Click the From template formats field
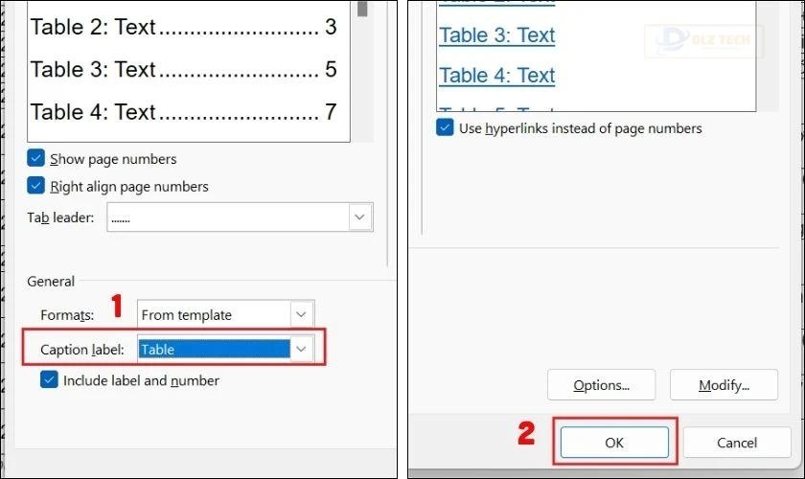 coord(214,314)
